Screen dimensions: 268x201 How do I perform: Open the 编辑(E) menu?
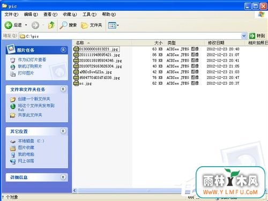pyautogui.click(x=31, y=14)
